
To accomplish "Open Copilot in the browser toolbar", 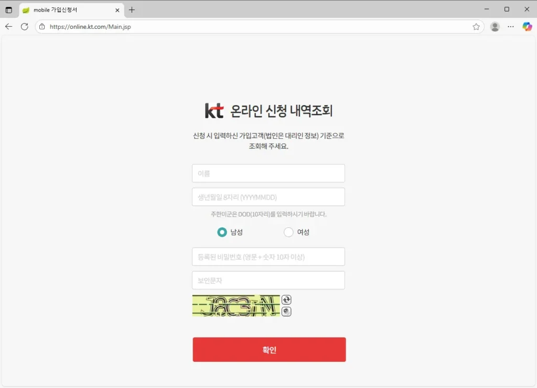I will click(527, 27).
